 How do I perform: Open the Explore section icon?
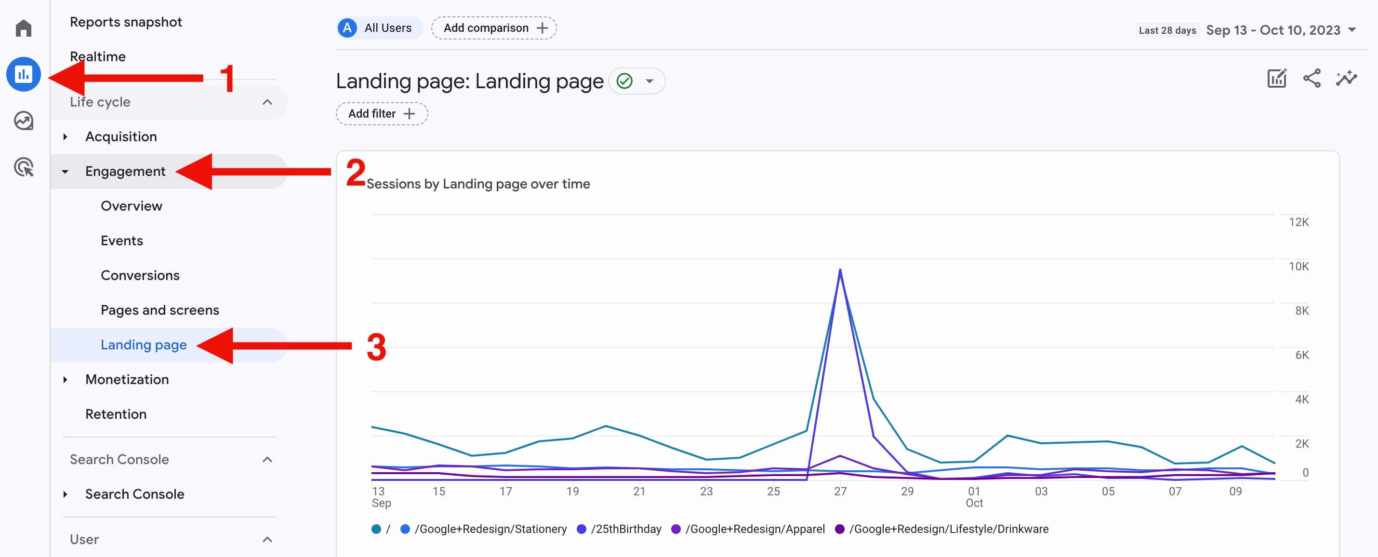pyautogui.click(x=24, y=121)
